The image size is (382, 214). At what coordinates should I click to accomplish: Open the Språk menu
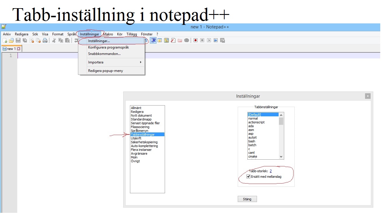click(x=72, y=34)
